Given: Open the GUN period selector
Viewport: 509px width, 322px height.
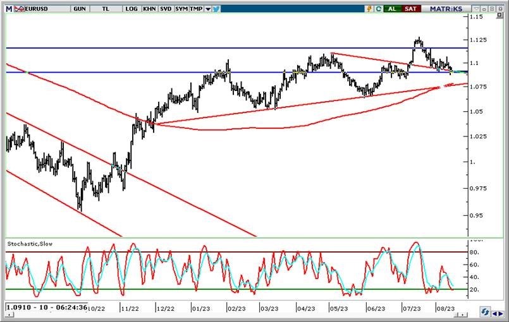Looking at the screenshot, I should coord(80,9).
